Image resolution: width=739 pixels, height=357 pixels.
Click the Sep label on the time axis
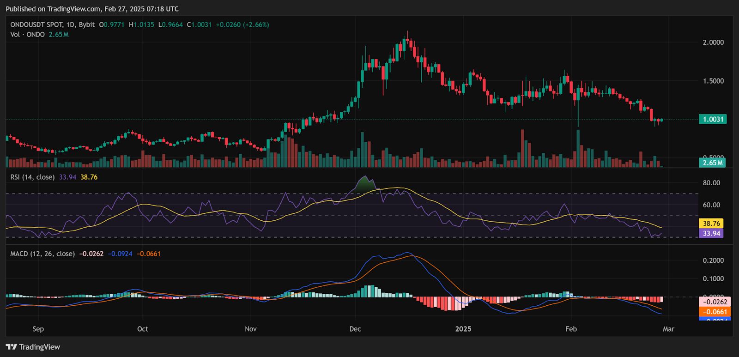[x=38, y=329]
